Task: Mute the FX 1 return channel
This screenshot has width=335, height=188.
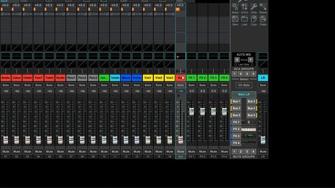Action: (x=192, y=151)
